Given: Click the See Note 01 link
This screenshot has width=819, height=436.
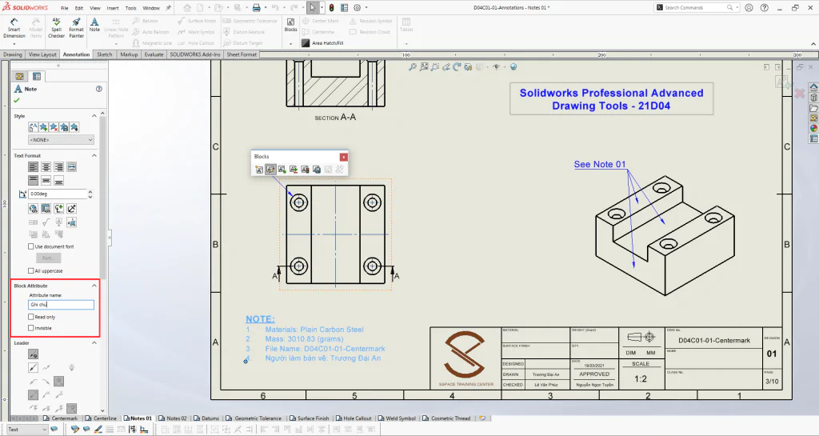Looking at the screenshot, I should point(600,165).
